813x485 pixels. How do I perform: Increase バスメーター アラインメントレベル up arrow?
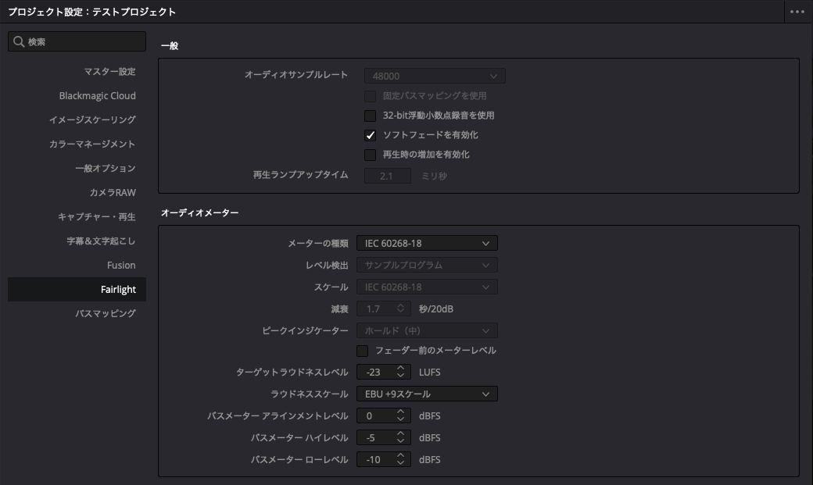click(x=400, y=412)
